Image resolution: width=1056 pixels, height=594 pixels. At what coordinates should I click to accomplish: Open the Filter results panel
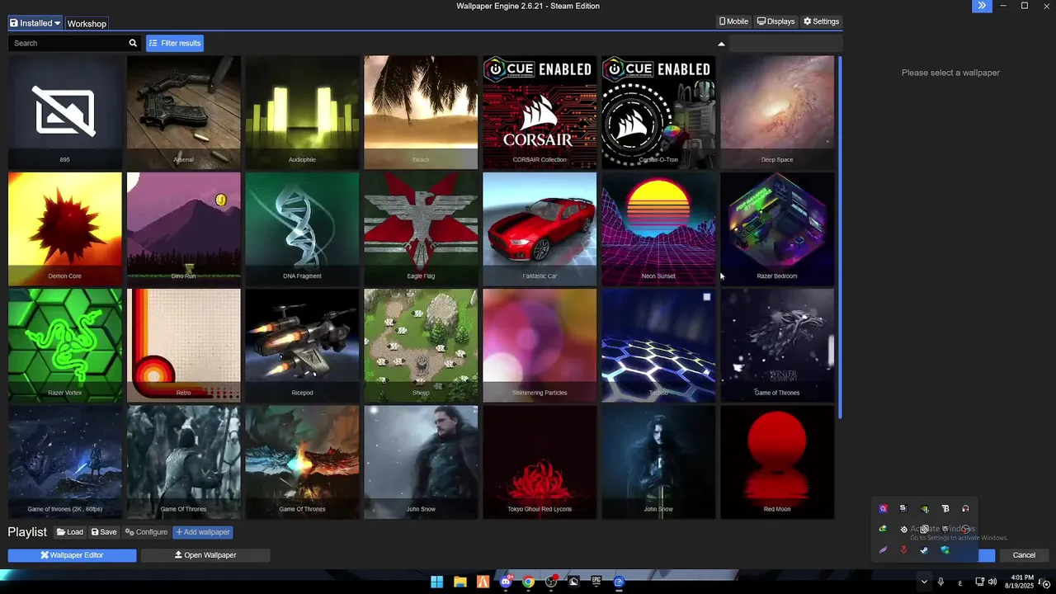[x=175, y=43]
